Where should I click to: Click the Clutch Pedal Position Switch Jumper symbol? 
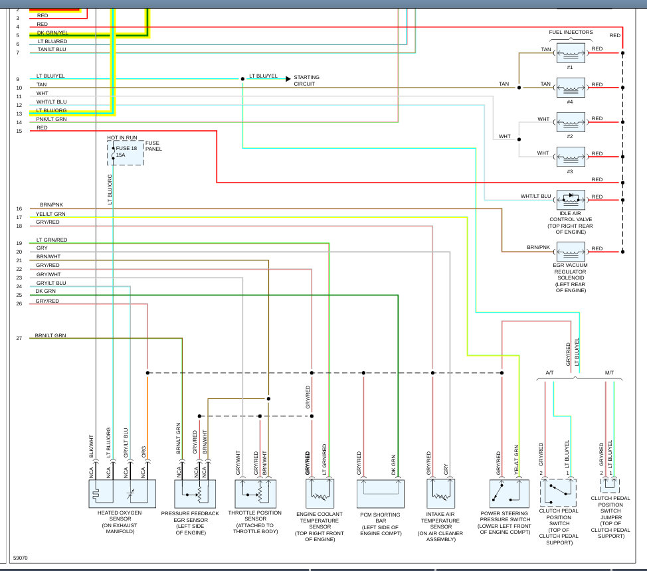tap(610, 485)
